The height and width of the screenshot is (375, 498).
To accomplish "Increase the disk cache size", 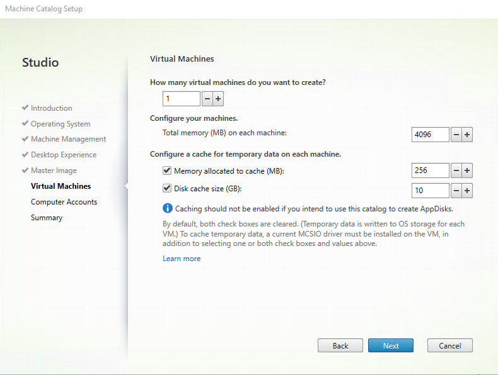I will click(467, 191).
